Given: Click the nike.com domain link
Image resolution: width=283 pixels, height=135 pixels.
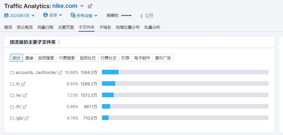Looking at the screenshot, I should [65, 6].
